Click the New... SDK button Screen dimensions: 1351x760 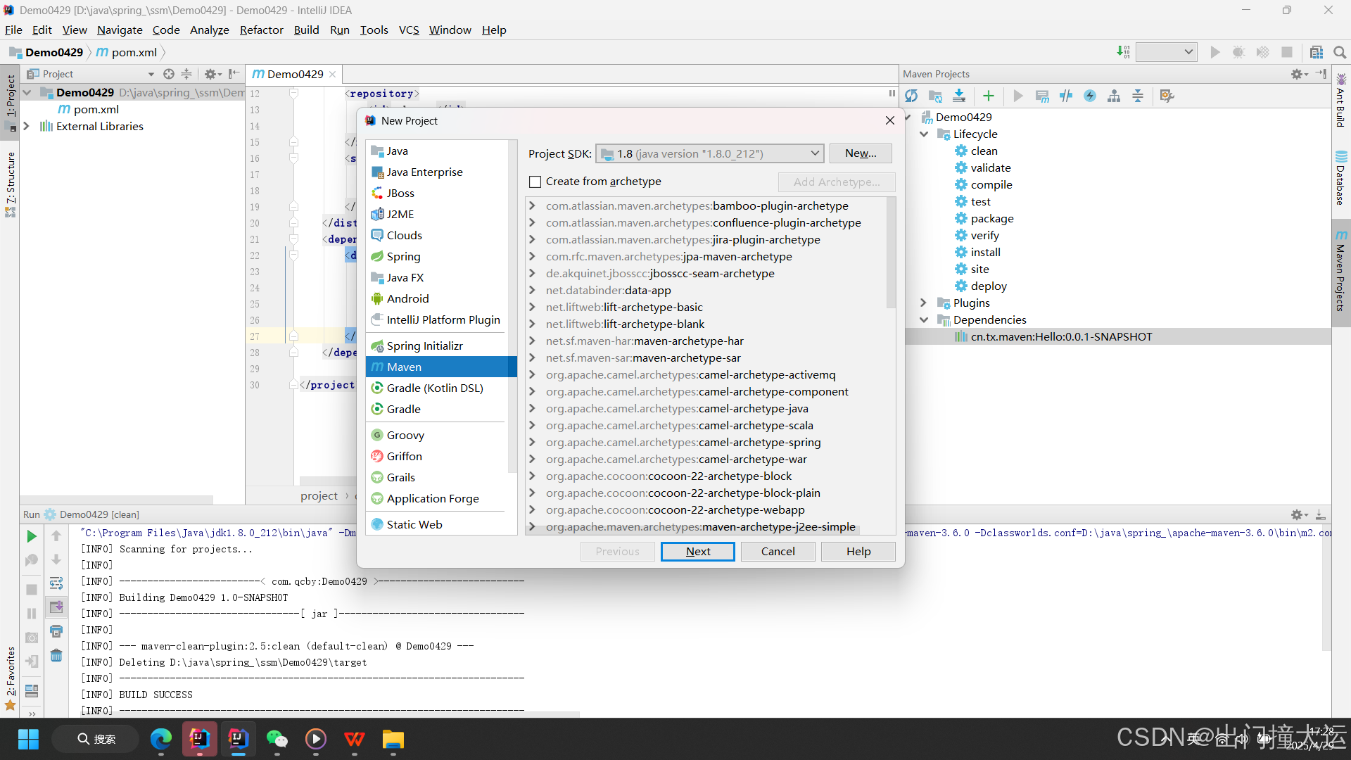click(x=860, y=153)
